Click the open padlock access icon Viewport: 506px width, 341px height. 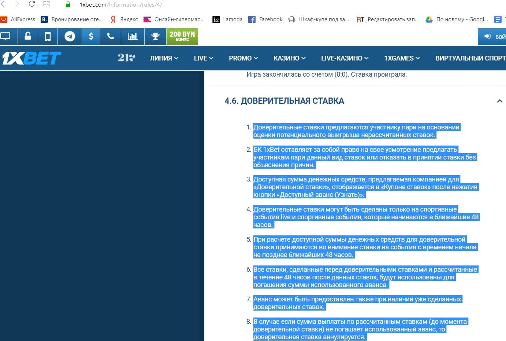28,36
